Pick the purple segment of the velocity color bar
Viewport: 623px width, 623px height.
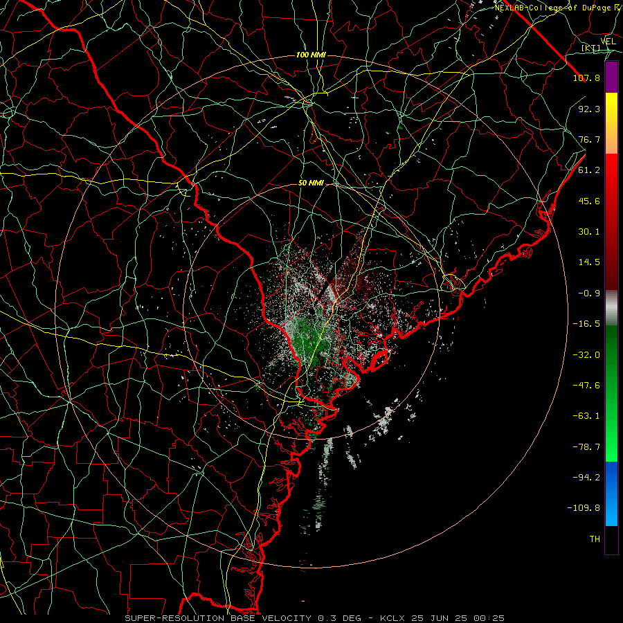tap(611, 78)
